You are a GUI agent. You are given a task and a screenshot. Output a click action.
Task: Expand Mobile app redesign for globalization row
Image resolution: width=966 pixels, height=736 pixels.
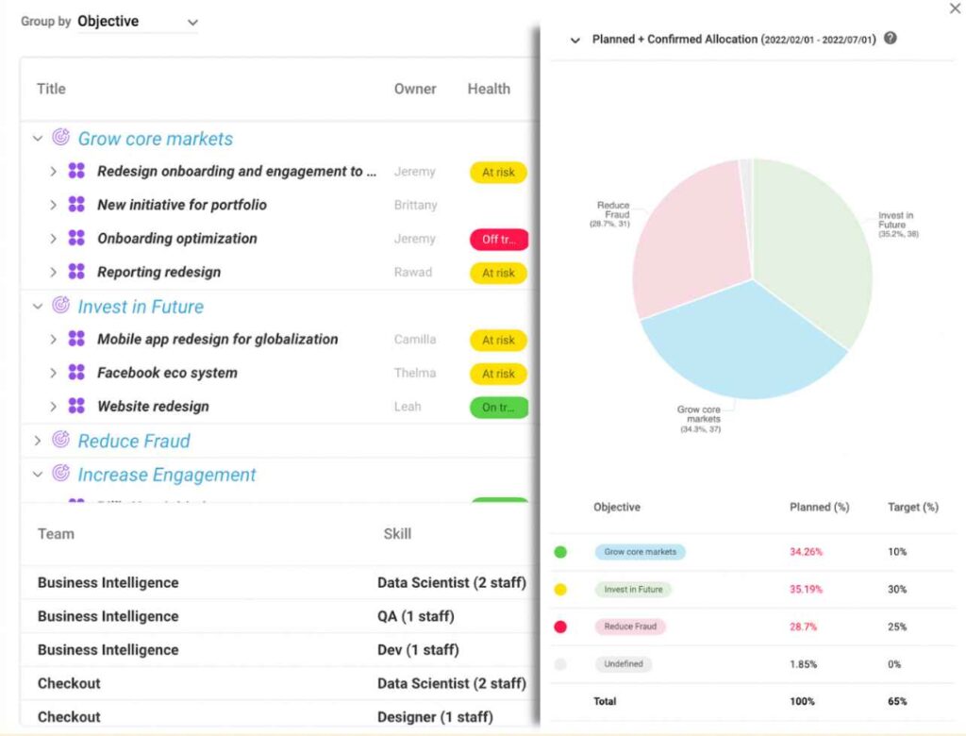tap(53, 339)
